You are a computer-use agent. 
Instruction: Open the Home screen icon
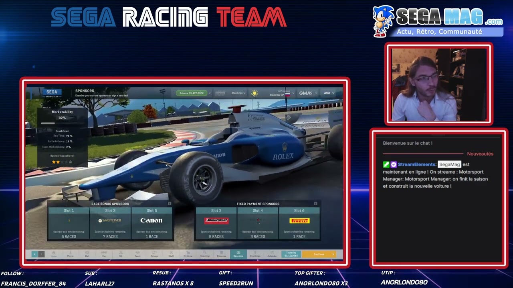point(54,254)
